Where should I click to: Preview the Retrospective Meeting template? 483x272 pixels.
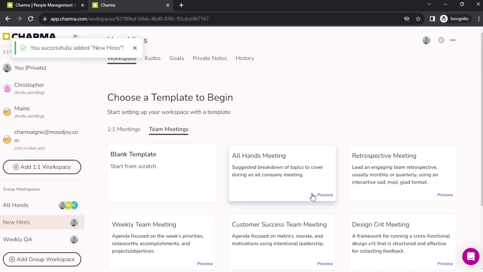pyautogui.click(x=445, y=195)
